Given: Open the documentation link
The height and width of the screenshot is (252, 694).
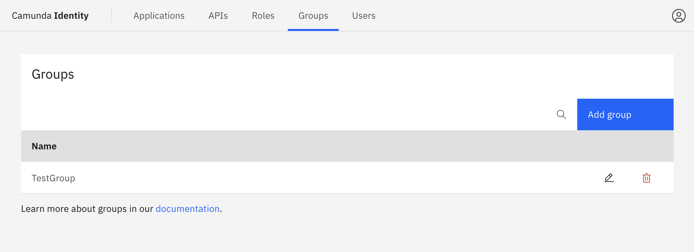Looking at the screenshot, I should (x=187, y=209).
